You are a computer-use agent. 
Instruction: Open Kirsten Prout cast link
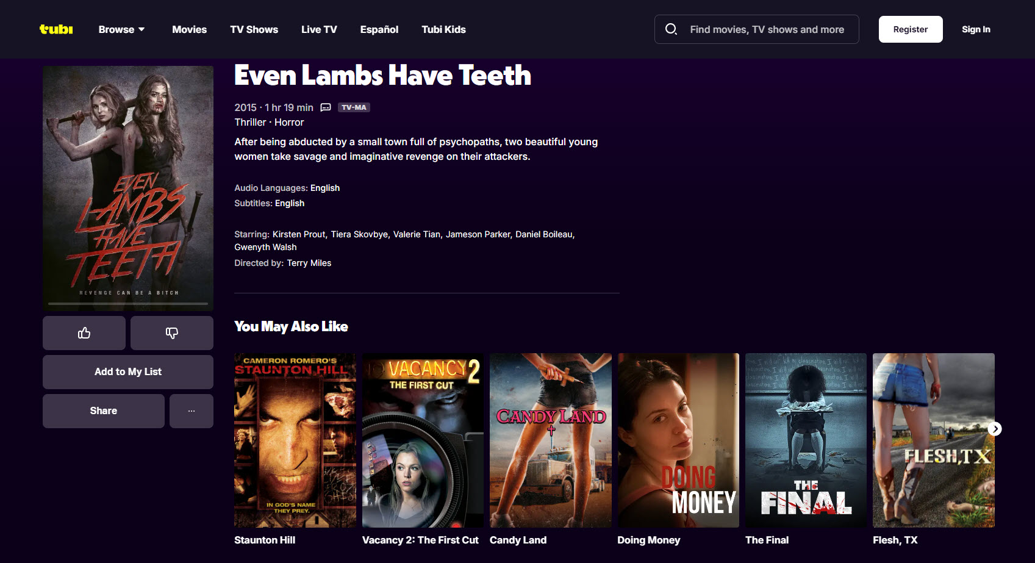pos(299,234)
